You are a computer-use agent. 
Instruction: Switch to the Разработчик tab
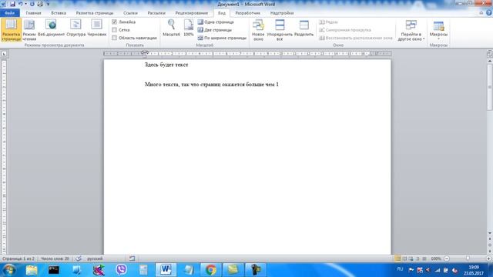click(x=248, y=13)
